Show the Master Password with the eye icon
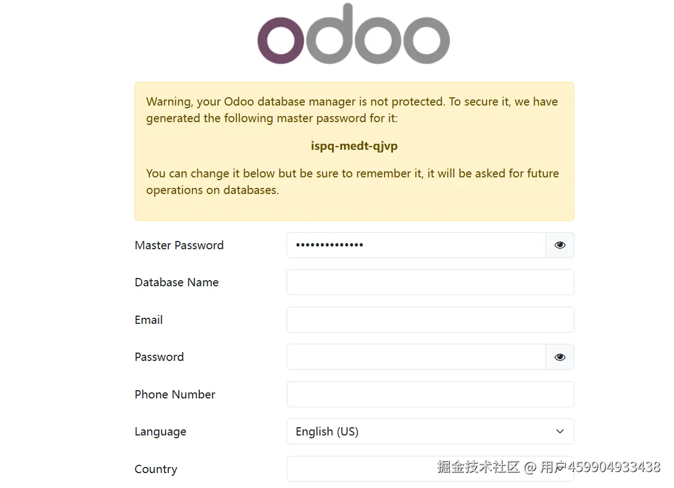This screenshot has height=488, width=674. tap(560, 245)
